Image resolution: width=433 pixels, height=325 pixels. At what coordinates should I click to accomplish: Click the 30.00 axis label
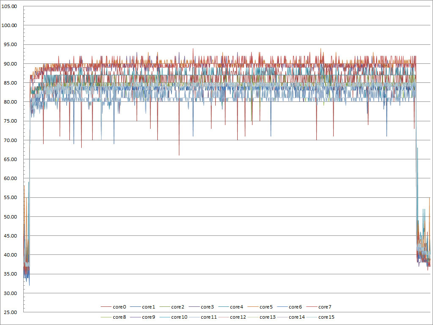10,293
